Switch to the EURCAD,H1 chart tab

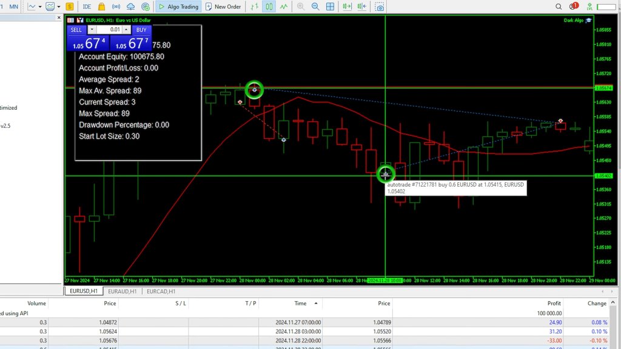(x=161, y=291)
